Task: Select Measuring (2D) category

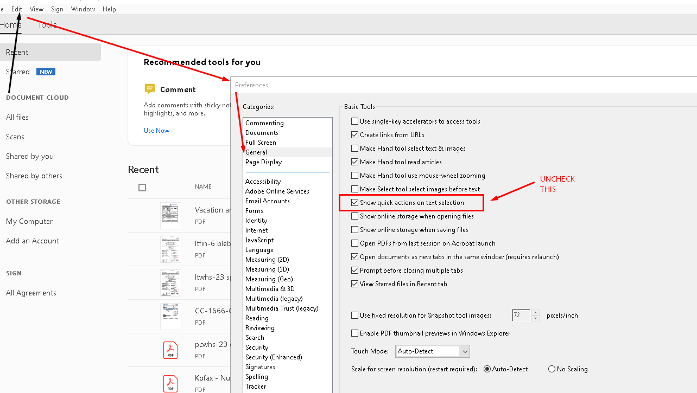Action: (x=267, y=260)
